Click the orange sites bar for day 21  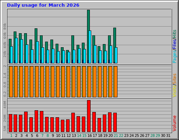[x=116, y=82]
